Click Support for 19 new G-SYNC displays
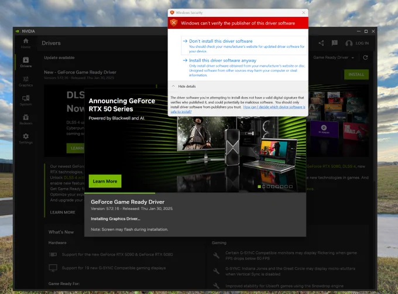The height and width of the screenshot is (294, 398). coord(114,268)
